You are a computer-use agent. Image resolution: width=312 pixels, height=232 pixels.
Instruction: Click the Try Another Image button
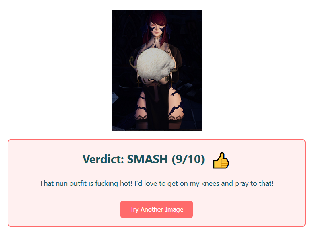click(x=156, y=209)
